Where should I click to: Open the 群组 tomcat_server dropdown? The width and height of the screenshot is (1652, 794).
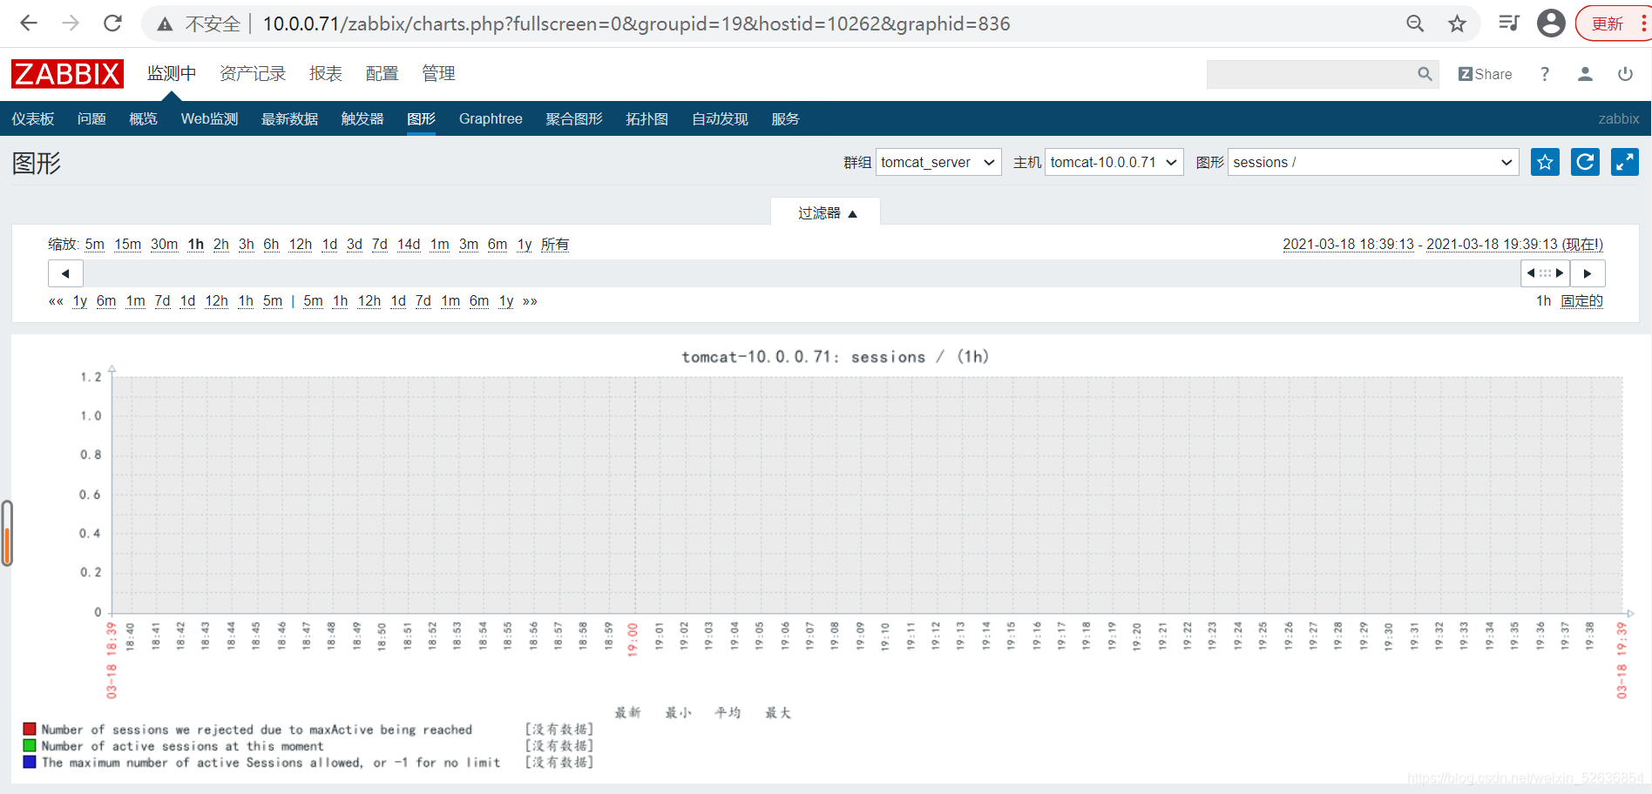coord(938,162)
